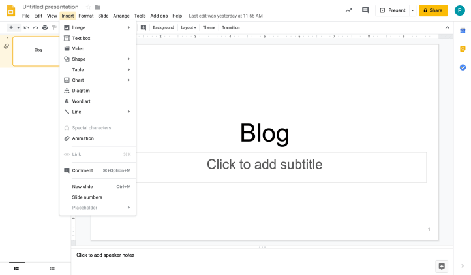Choose Text box from Insert menu
471x275 pixels.
(82, 38)
